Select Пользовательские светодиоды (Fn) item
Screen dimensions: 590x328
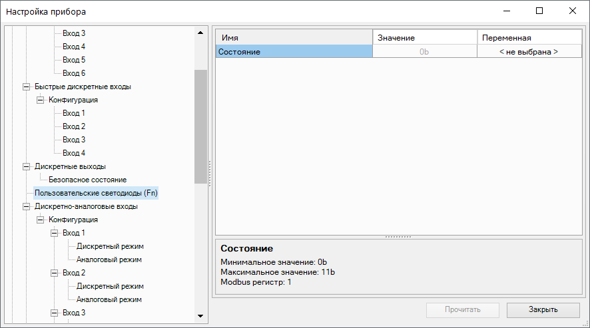[96, 193]
